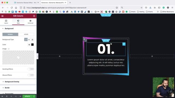
Task: Switch to the first Elementor Skewed Effect tab
Action: coord(26,2)
